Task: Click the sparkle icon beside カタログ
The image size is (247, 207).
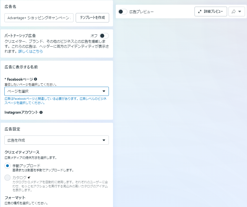Action: click(x=29, y=177)
